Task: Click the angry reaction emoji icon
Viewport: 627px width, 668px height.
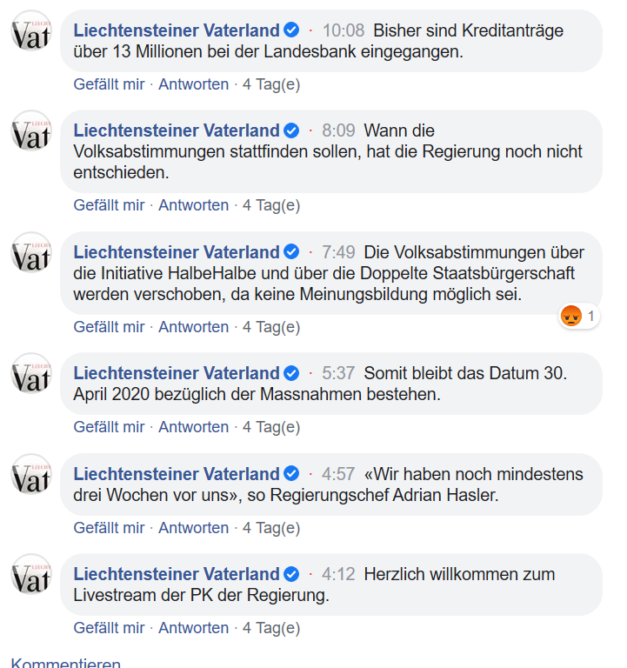Action: tap(571, 317)
